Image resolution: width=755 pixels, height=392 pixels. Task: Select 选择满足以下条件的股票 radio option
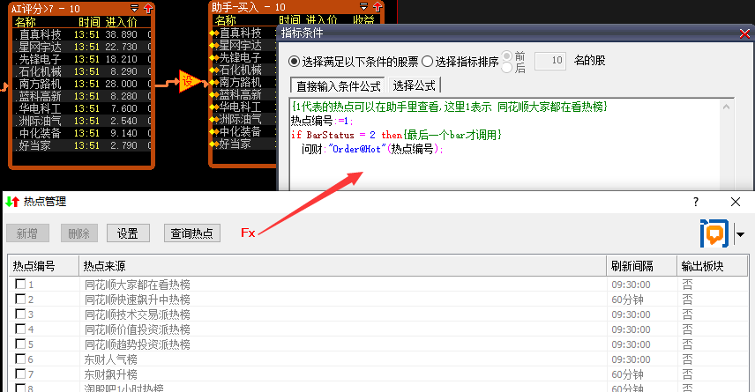(x=295, y=62)
